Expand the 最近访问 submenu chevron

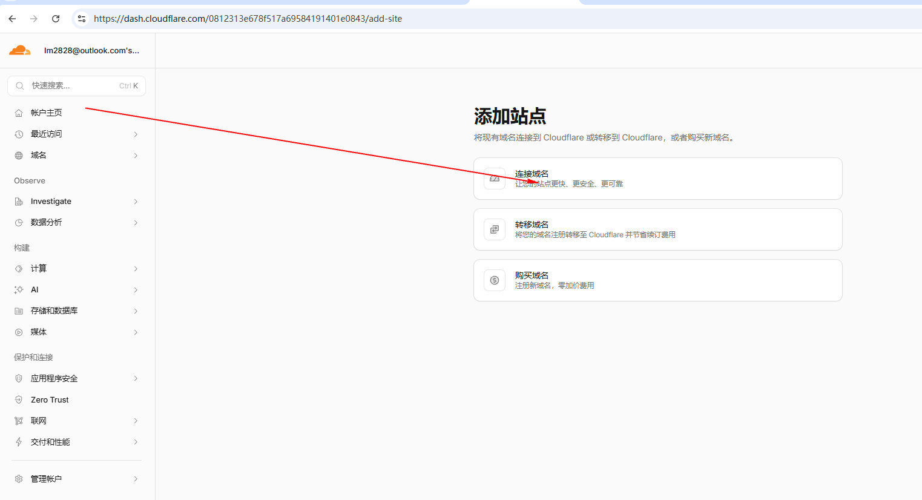(136, 134)
